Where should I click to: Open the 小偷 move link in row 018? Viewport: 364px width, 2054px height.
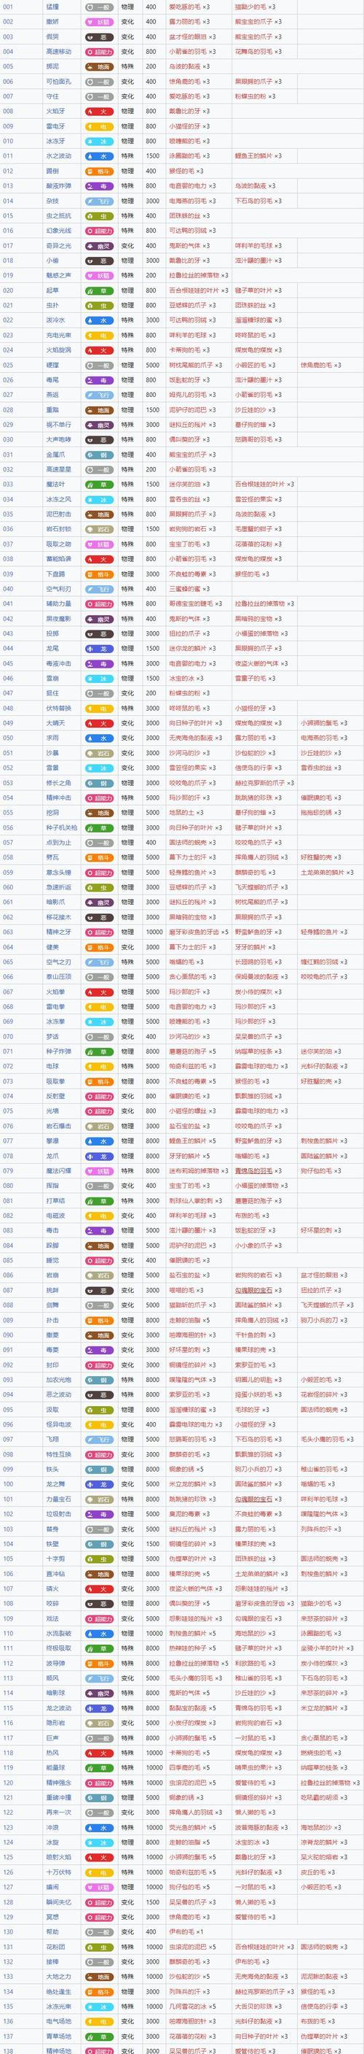(x=52, y=260)
